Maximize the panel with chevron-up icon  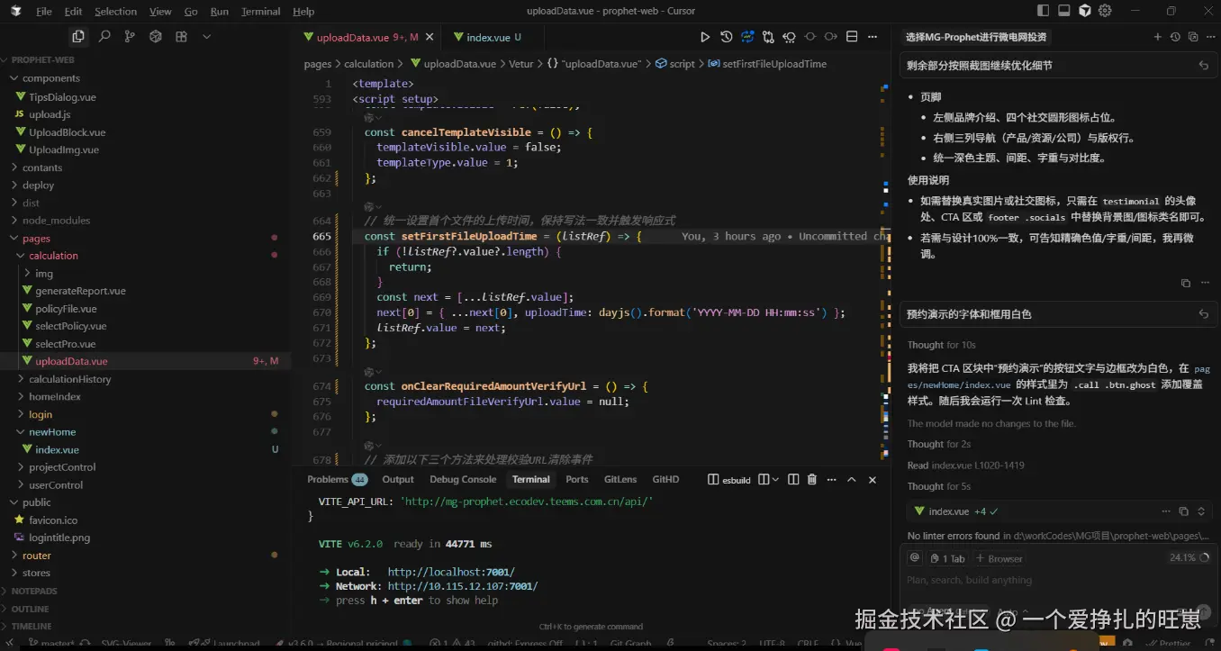coord(852,480)
